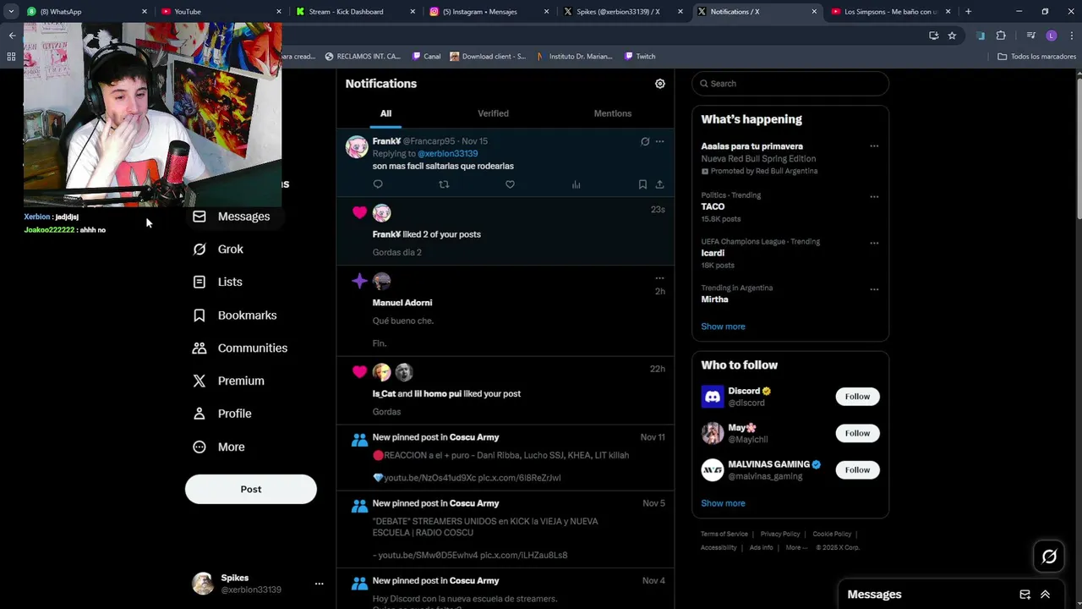Open new browser tab
Viewport: 1082px width, 609px height.
click(968, 12)
